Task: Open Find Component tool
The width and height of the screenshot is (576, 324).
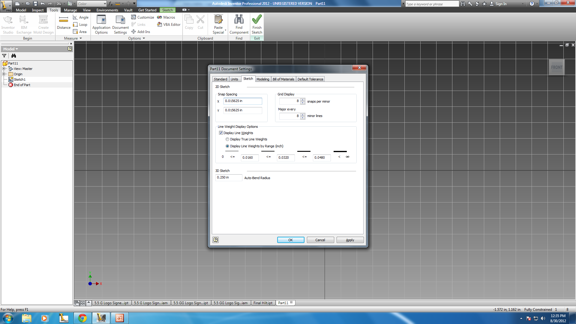Action: (239, 24)
